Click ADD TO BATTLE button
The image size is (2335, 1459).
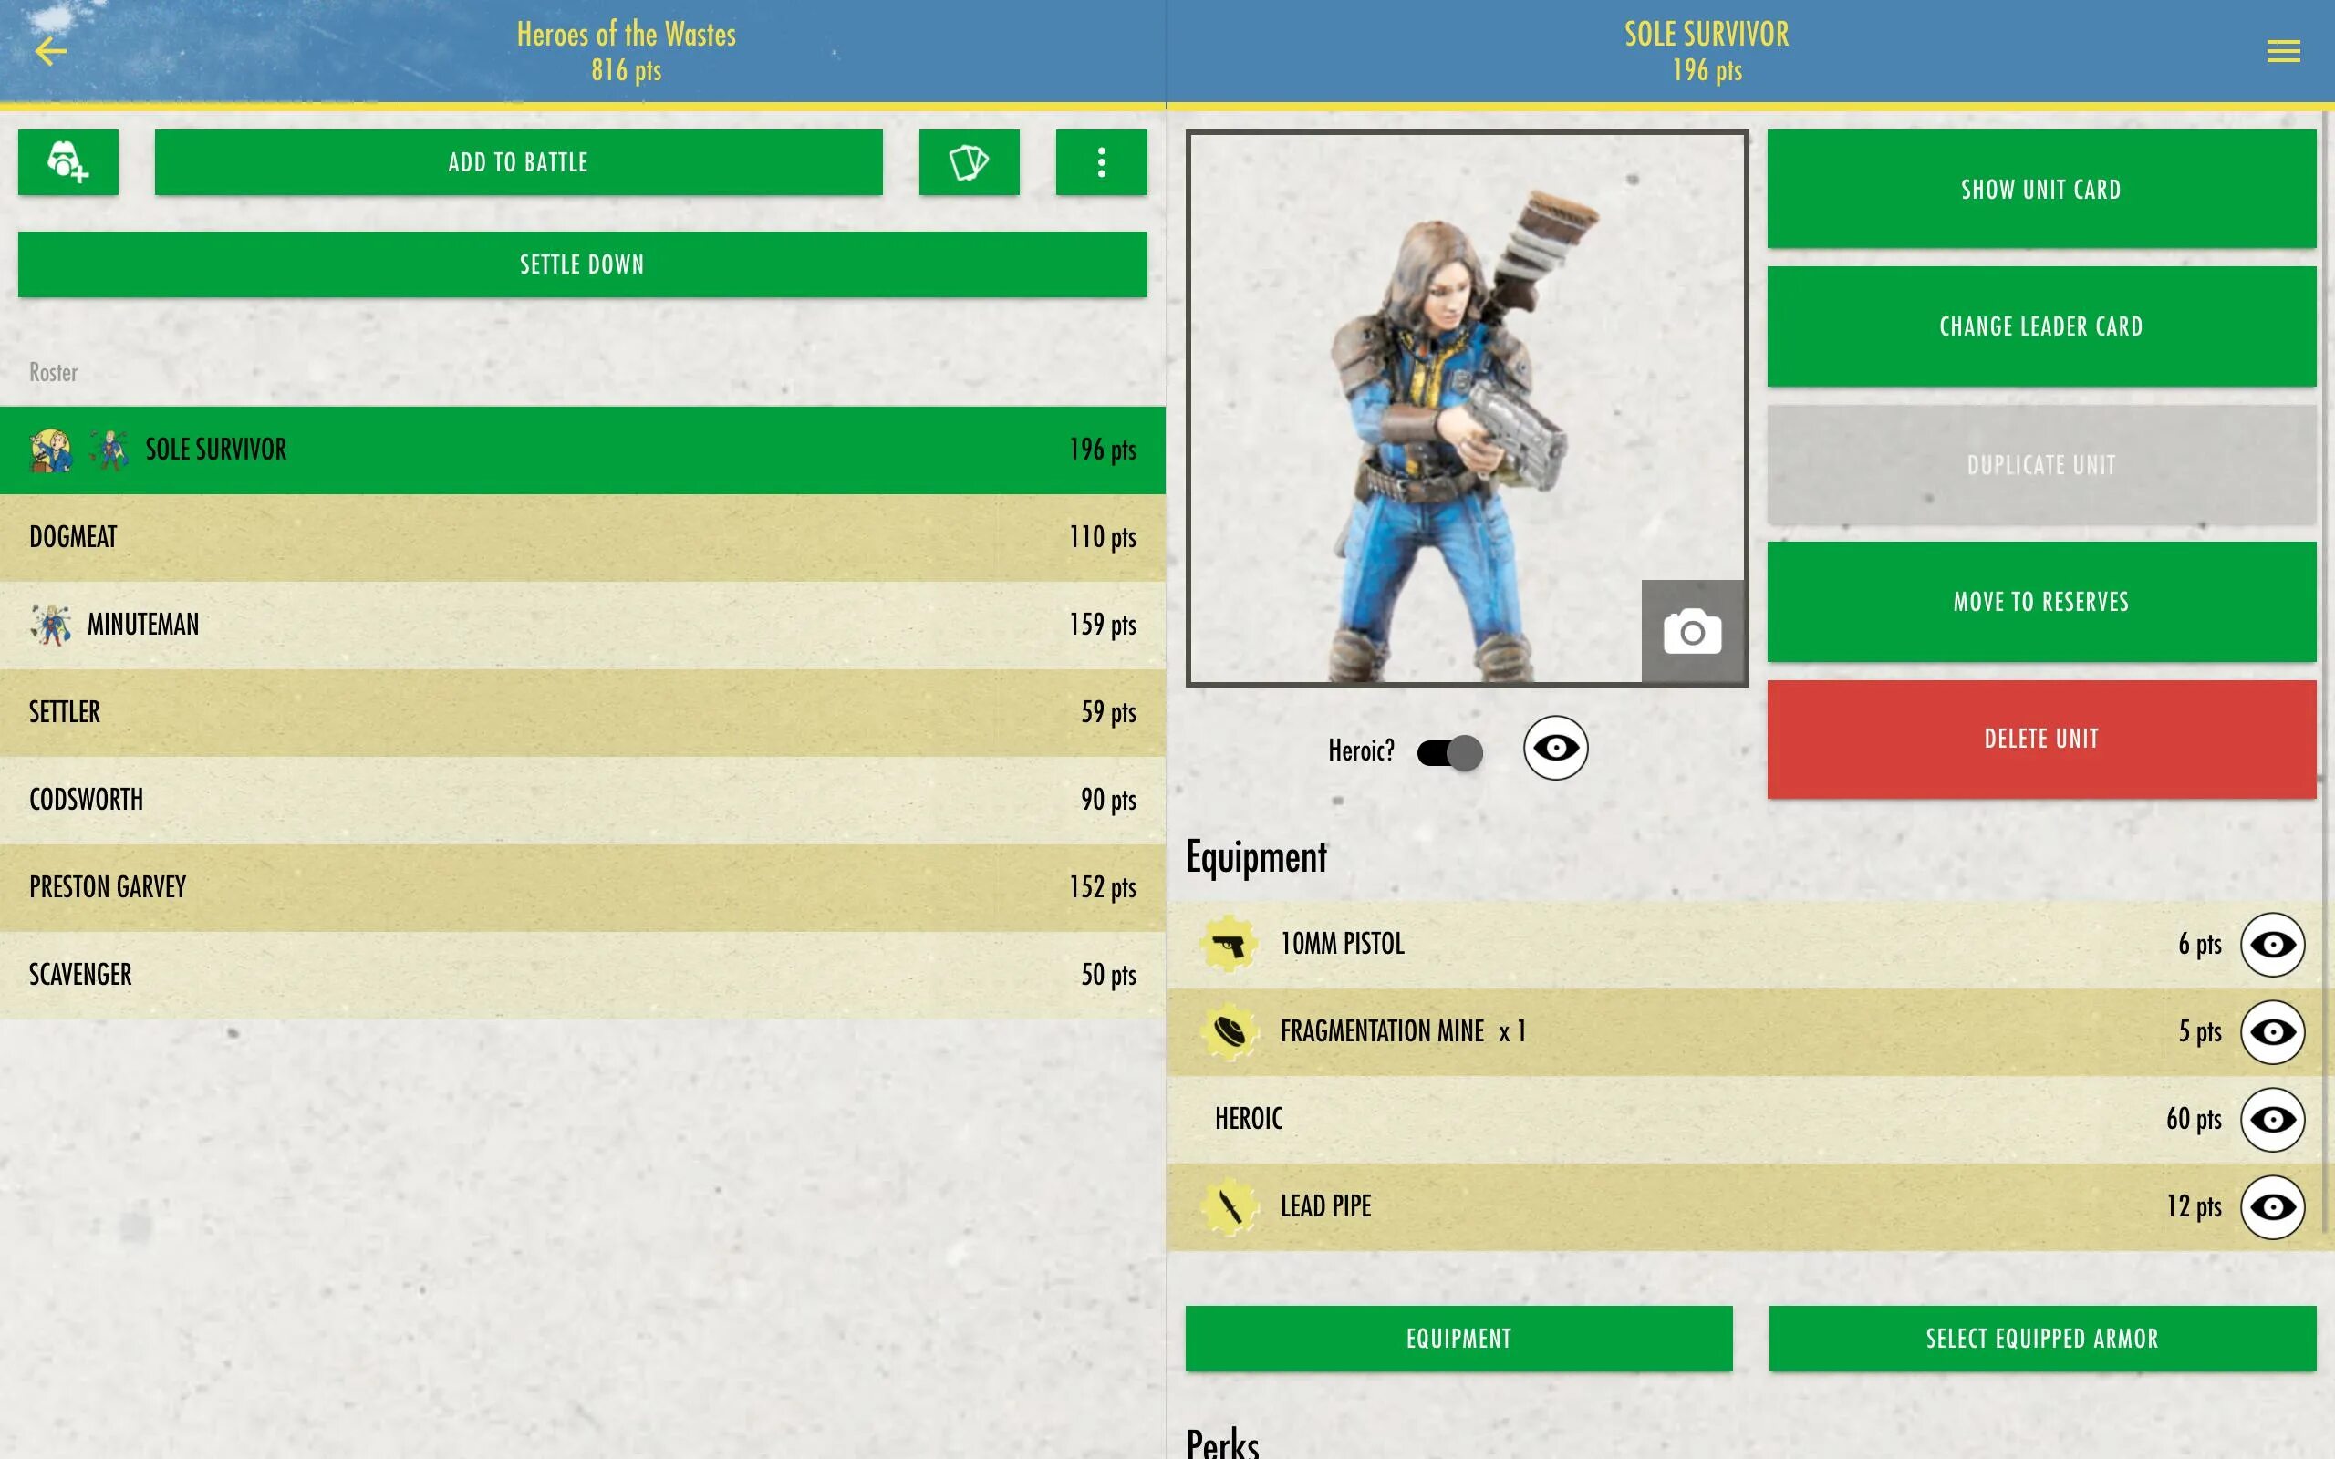tap(518, 161)
